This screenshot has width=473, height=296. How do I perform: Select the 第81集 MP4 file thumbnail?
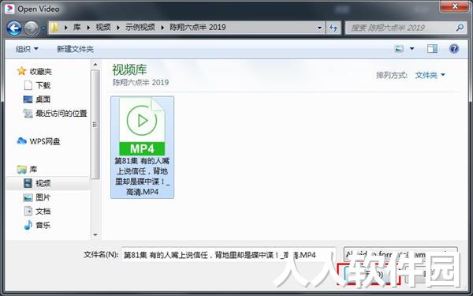pos(142,147)
